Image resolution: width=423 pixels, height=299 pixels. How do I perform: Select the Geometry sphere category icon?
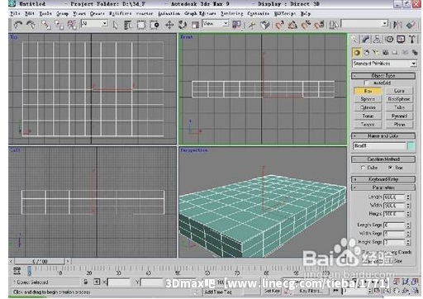coord(357,52)
